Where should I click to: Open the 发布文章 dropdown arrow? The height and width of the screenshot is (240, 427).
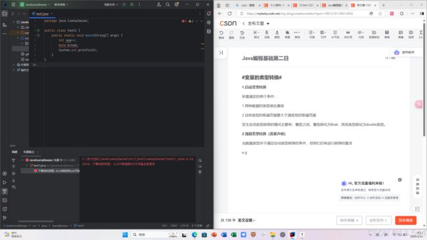pos(268,24)
